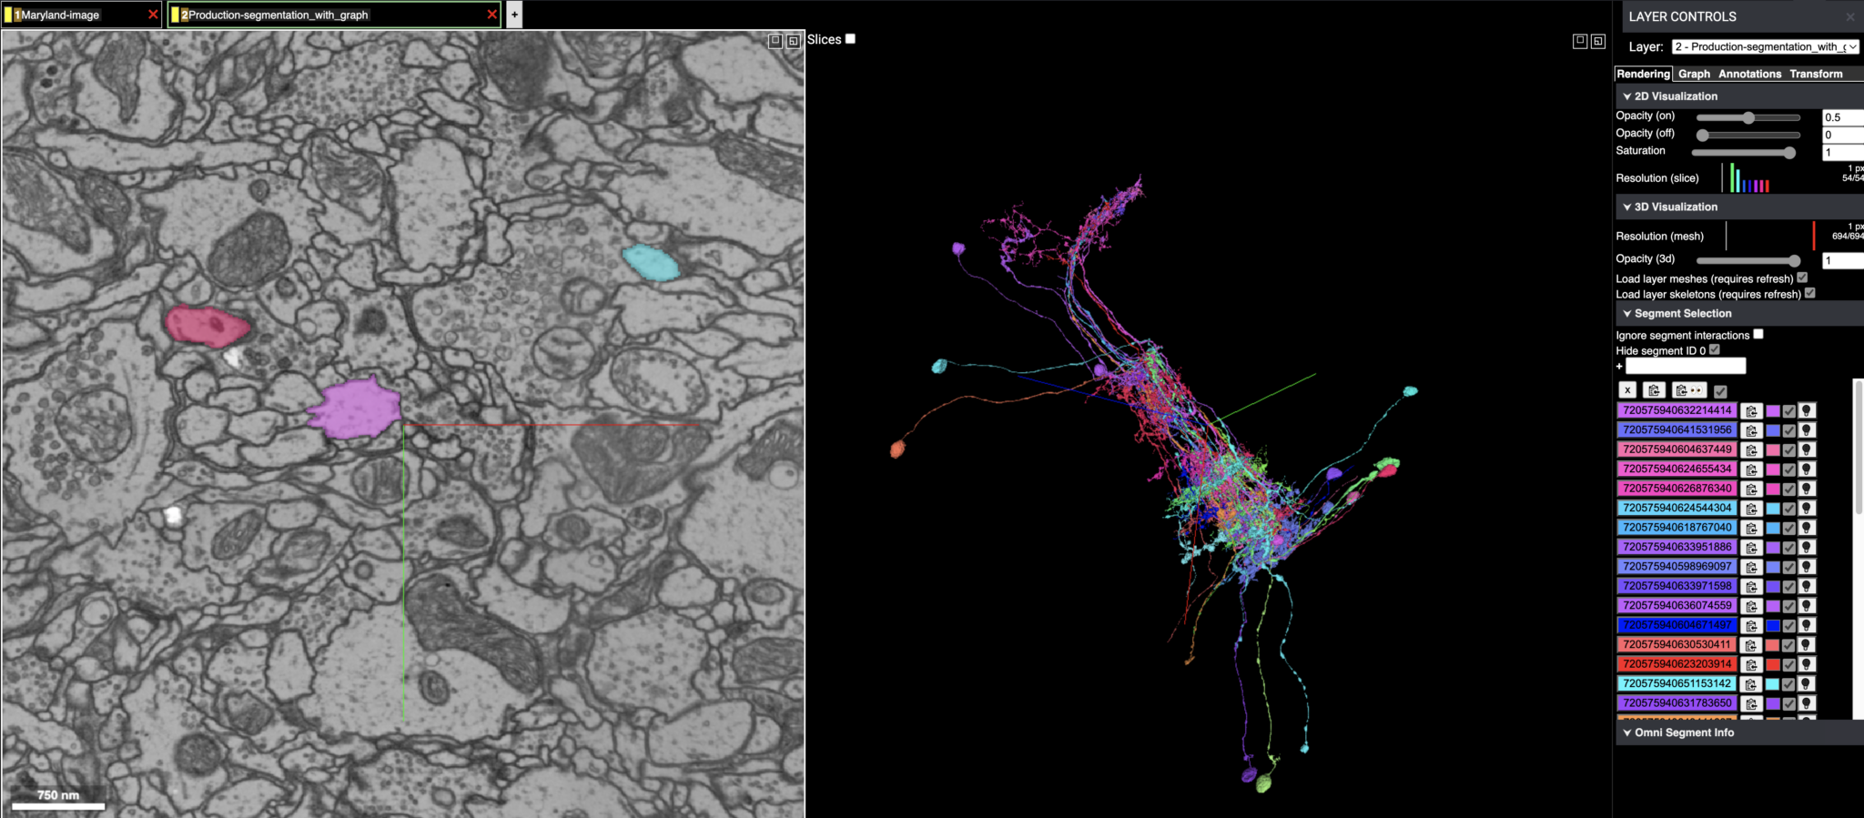Copy segment ID 720575940632214414 to clipboard

[1751, 411]
